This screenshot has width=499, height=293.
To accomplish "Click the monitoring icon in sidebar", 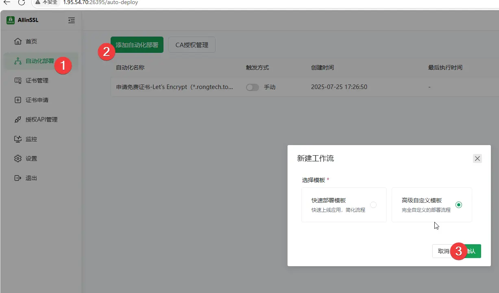I will pyautogui.click(x=18, y=139).
